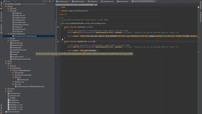Select routing.yml file

17,27
